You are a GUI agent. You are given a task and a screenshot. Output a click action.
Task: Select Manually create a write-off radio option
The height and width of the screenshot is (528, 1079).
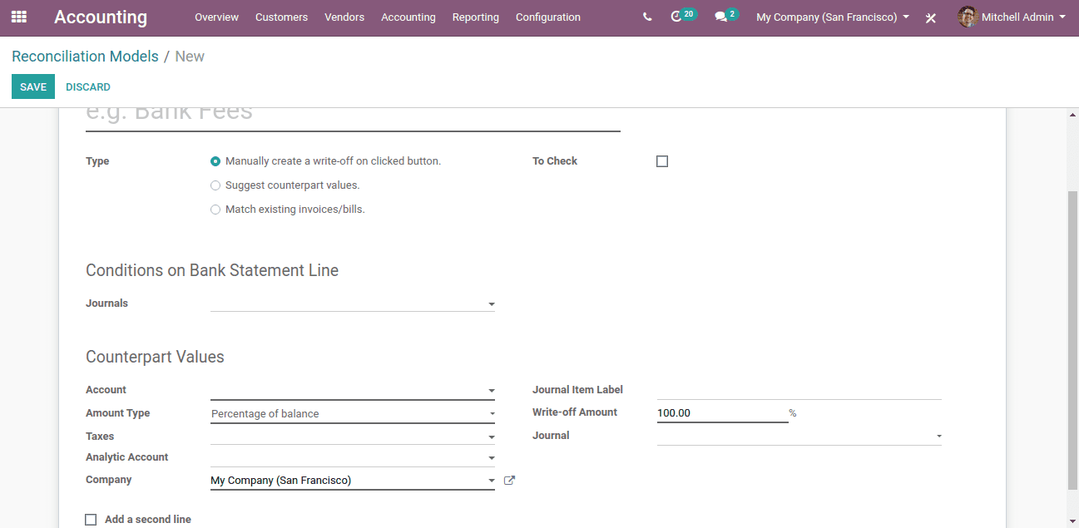click(215, 161)
